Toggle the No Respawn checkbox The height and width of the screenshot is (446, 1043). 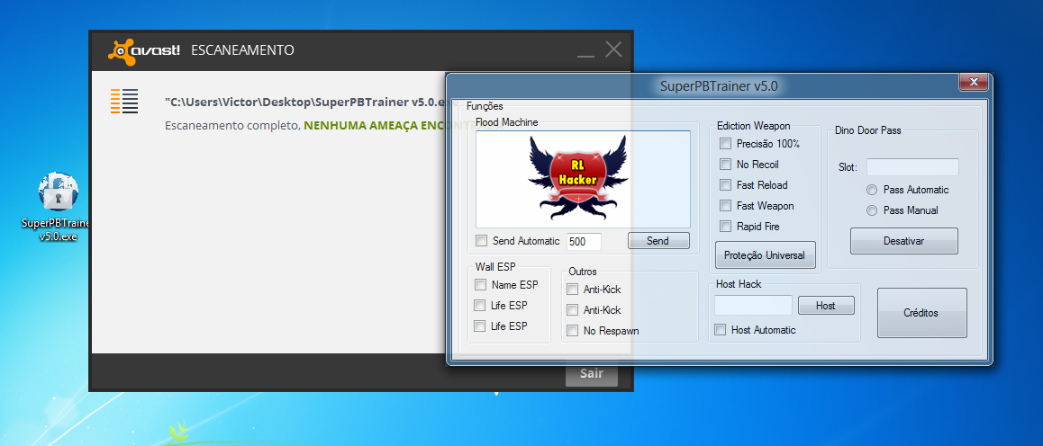[x=572, y=331]
